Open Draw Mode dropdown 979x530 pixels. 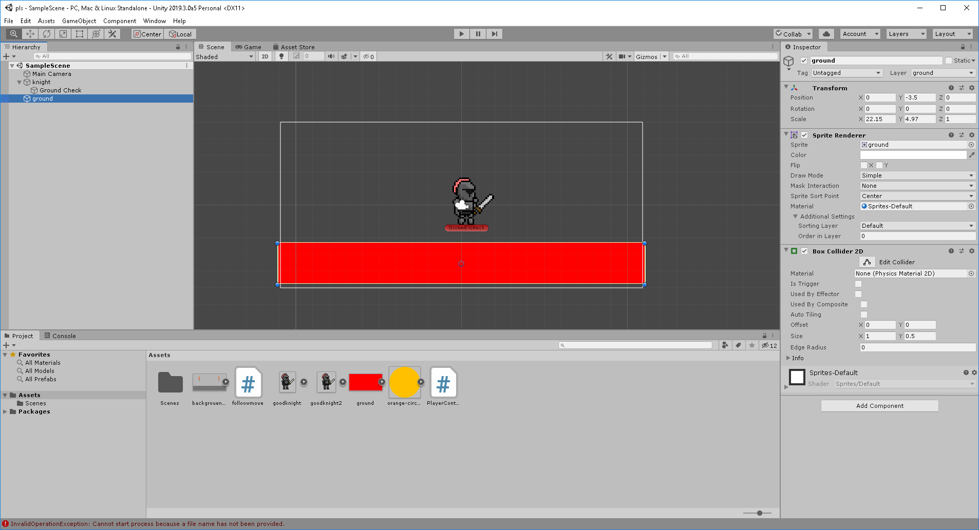(918, 175)
